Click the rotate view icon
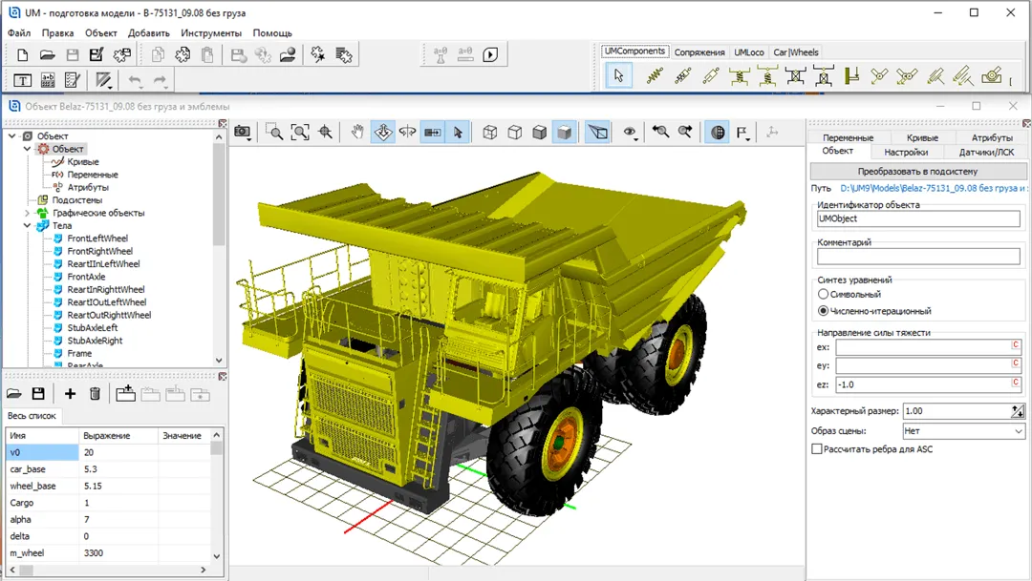 point(407,132)
